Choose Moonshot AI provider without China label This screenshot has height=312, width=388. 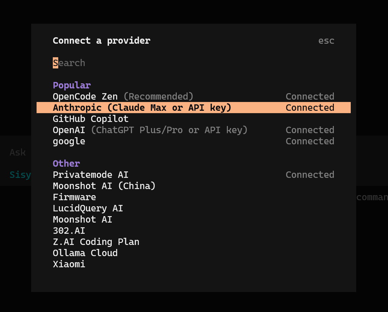click(x=194, y=219)
